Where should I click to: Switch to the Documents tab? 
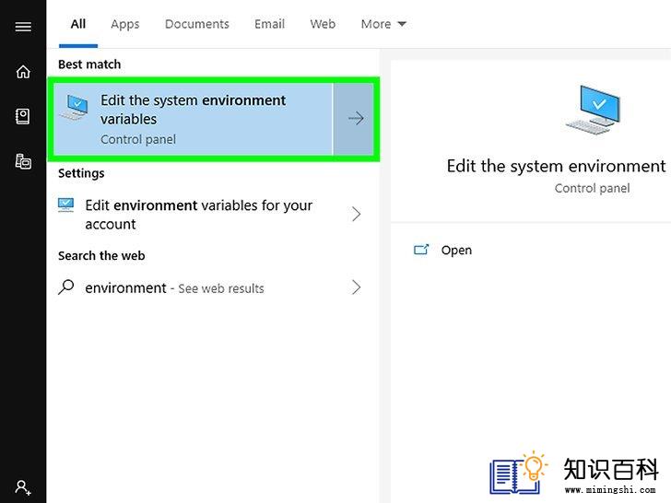197,24
